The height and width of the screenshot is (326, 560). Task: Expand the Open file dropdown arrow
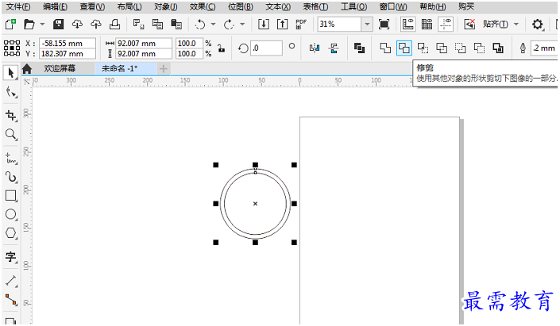tap(42, 25)
